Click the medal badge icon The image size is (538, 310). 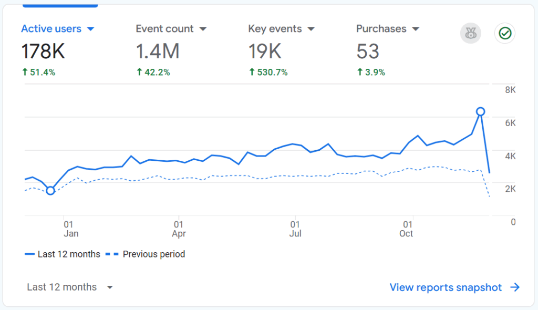[470, 33]
